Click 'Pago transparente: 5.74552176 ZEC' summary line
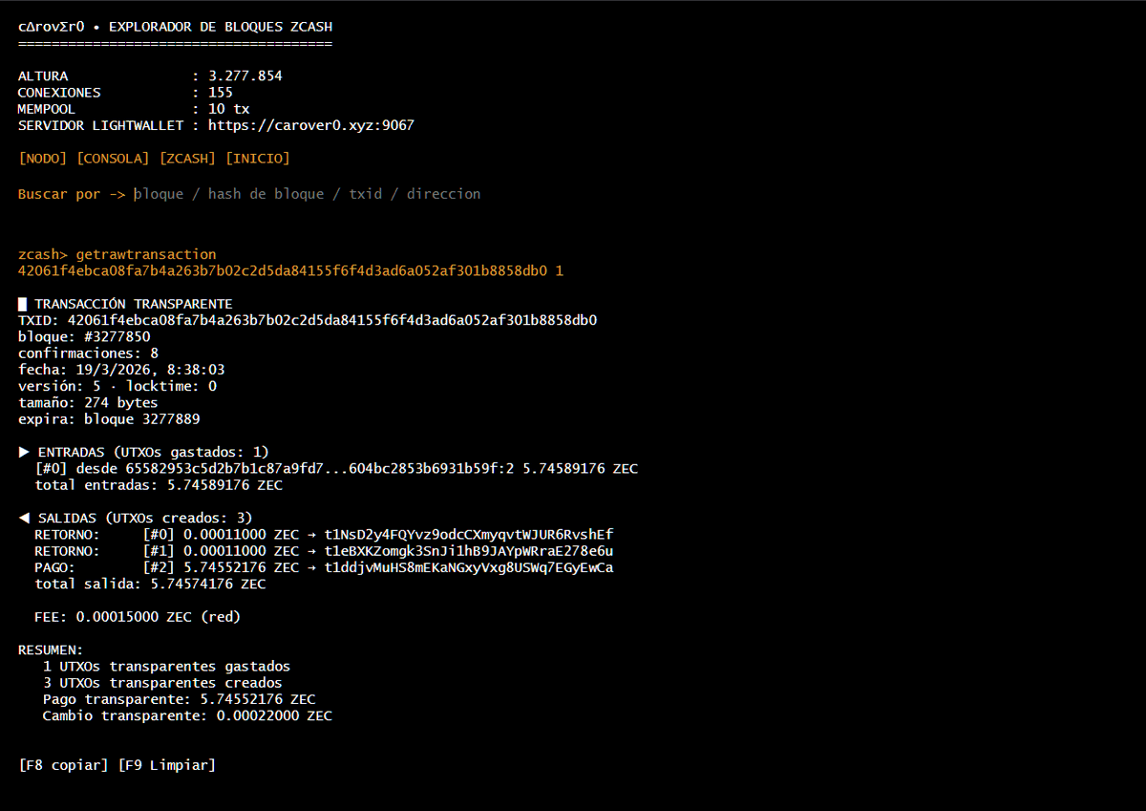Image resolution: width=1146 pixels, height=811 pixels. pyautogui.click(x=180, y=699)
